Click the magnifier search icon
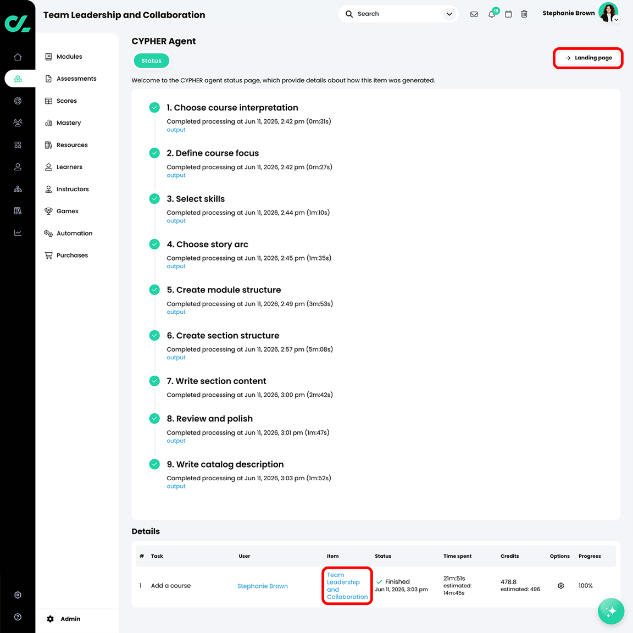This screenshot has width=633, height=633. [x=349, y=14]
